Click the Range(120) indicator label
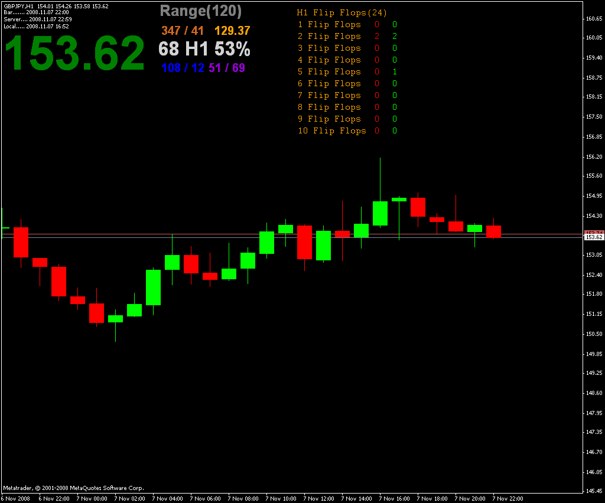The image size is (605, 503). (x=201, y=11)
